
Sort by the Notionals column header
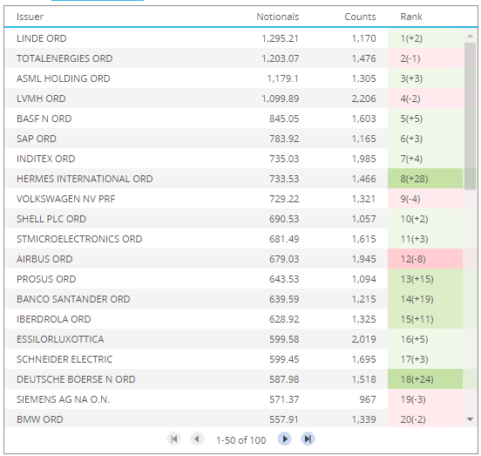point(278,17)
